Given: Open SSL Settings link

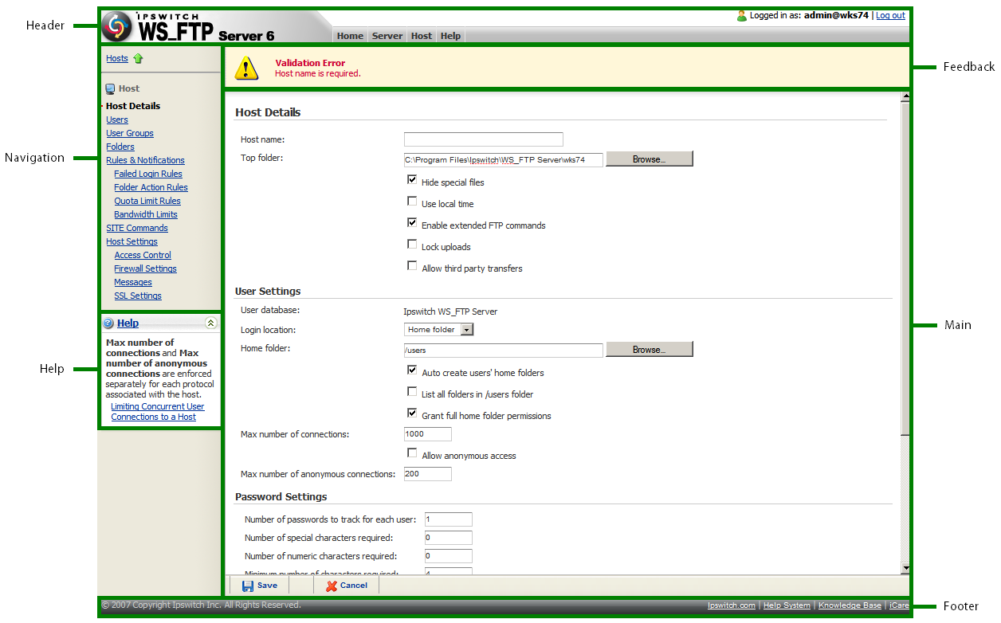Looking at the screenshot, I should [x=138, y=296].
